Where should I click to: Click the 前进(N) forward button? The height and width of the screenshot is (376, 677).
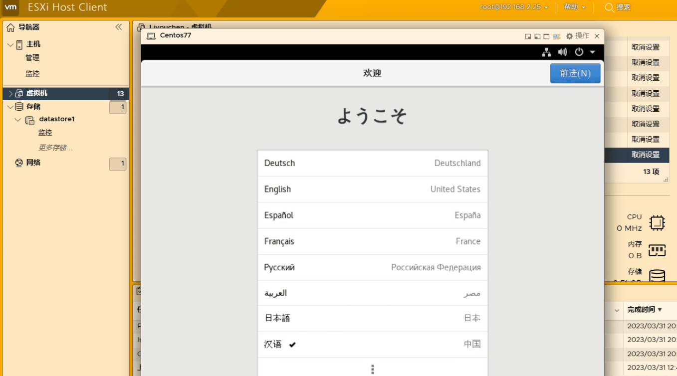575,73
